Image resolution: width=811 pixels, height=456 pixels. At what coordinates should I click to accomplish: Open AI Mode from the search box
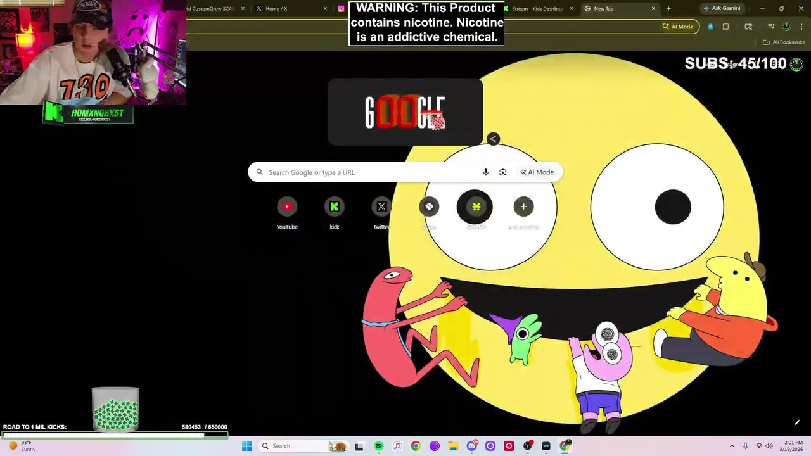pyautogui.click(x=537, y=172)
